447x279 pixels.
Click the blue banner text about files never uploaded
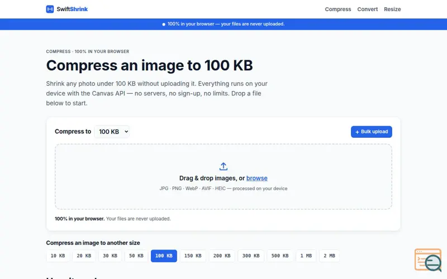(226, 24)
